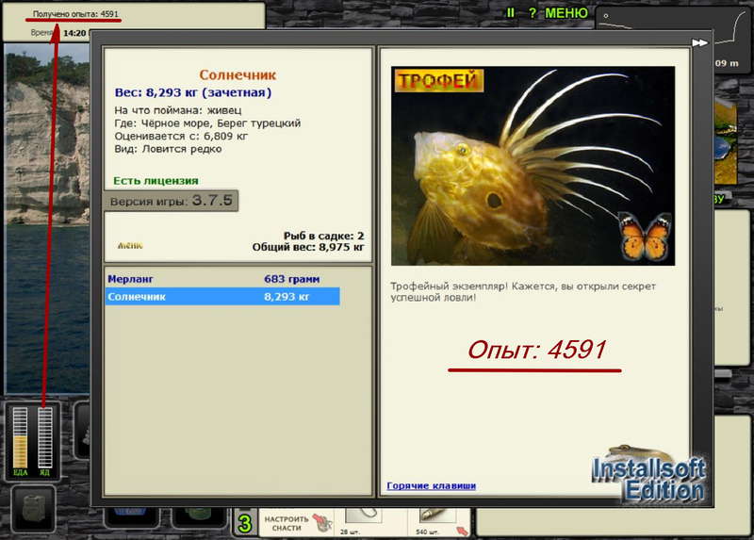Click the Где: Чёрное море, Берег турецкий line

point(207,123)
